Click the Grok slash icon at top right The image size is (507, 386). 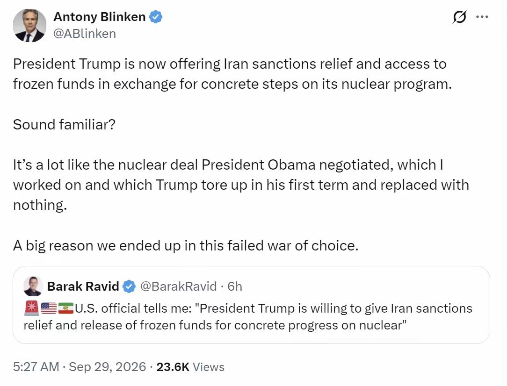pos(459,17)
